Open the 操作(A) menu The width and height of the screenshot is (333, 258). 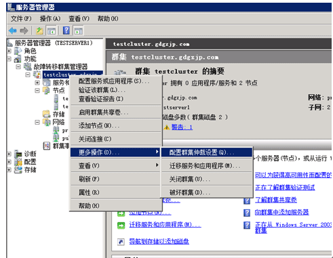click(50, 18)
